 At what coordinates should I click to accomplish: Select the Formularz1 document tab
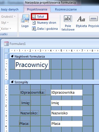[x=15, y=44]
